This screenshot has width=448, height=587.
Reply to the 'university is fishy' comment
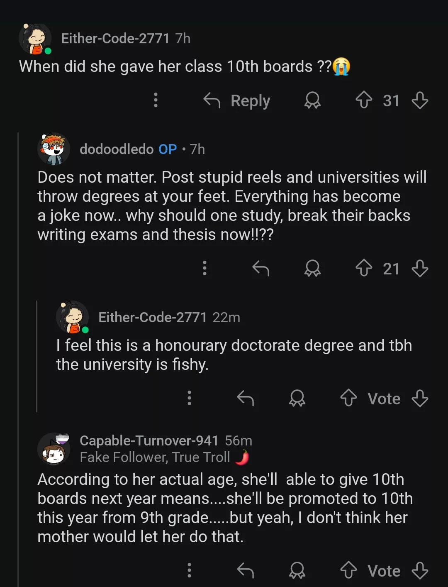(245, 398)
